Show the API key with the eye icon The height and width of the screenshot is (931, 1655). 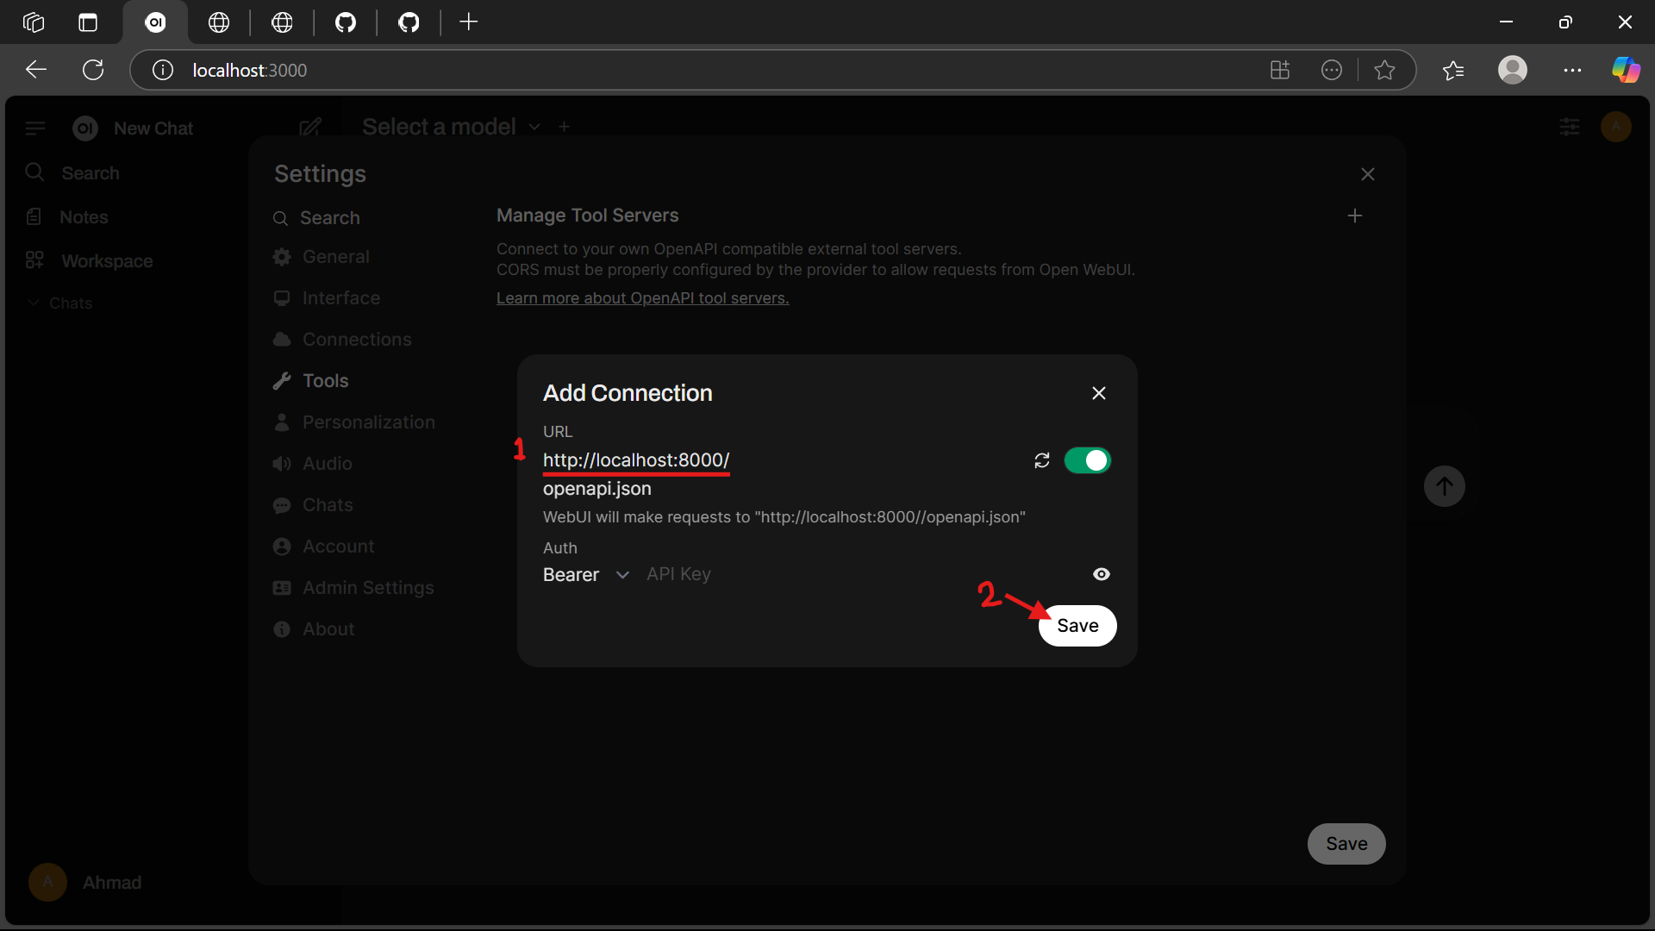click(x=1101, y=574)
